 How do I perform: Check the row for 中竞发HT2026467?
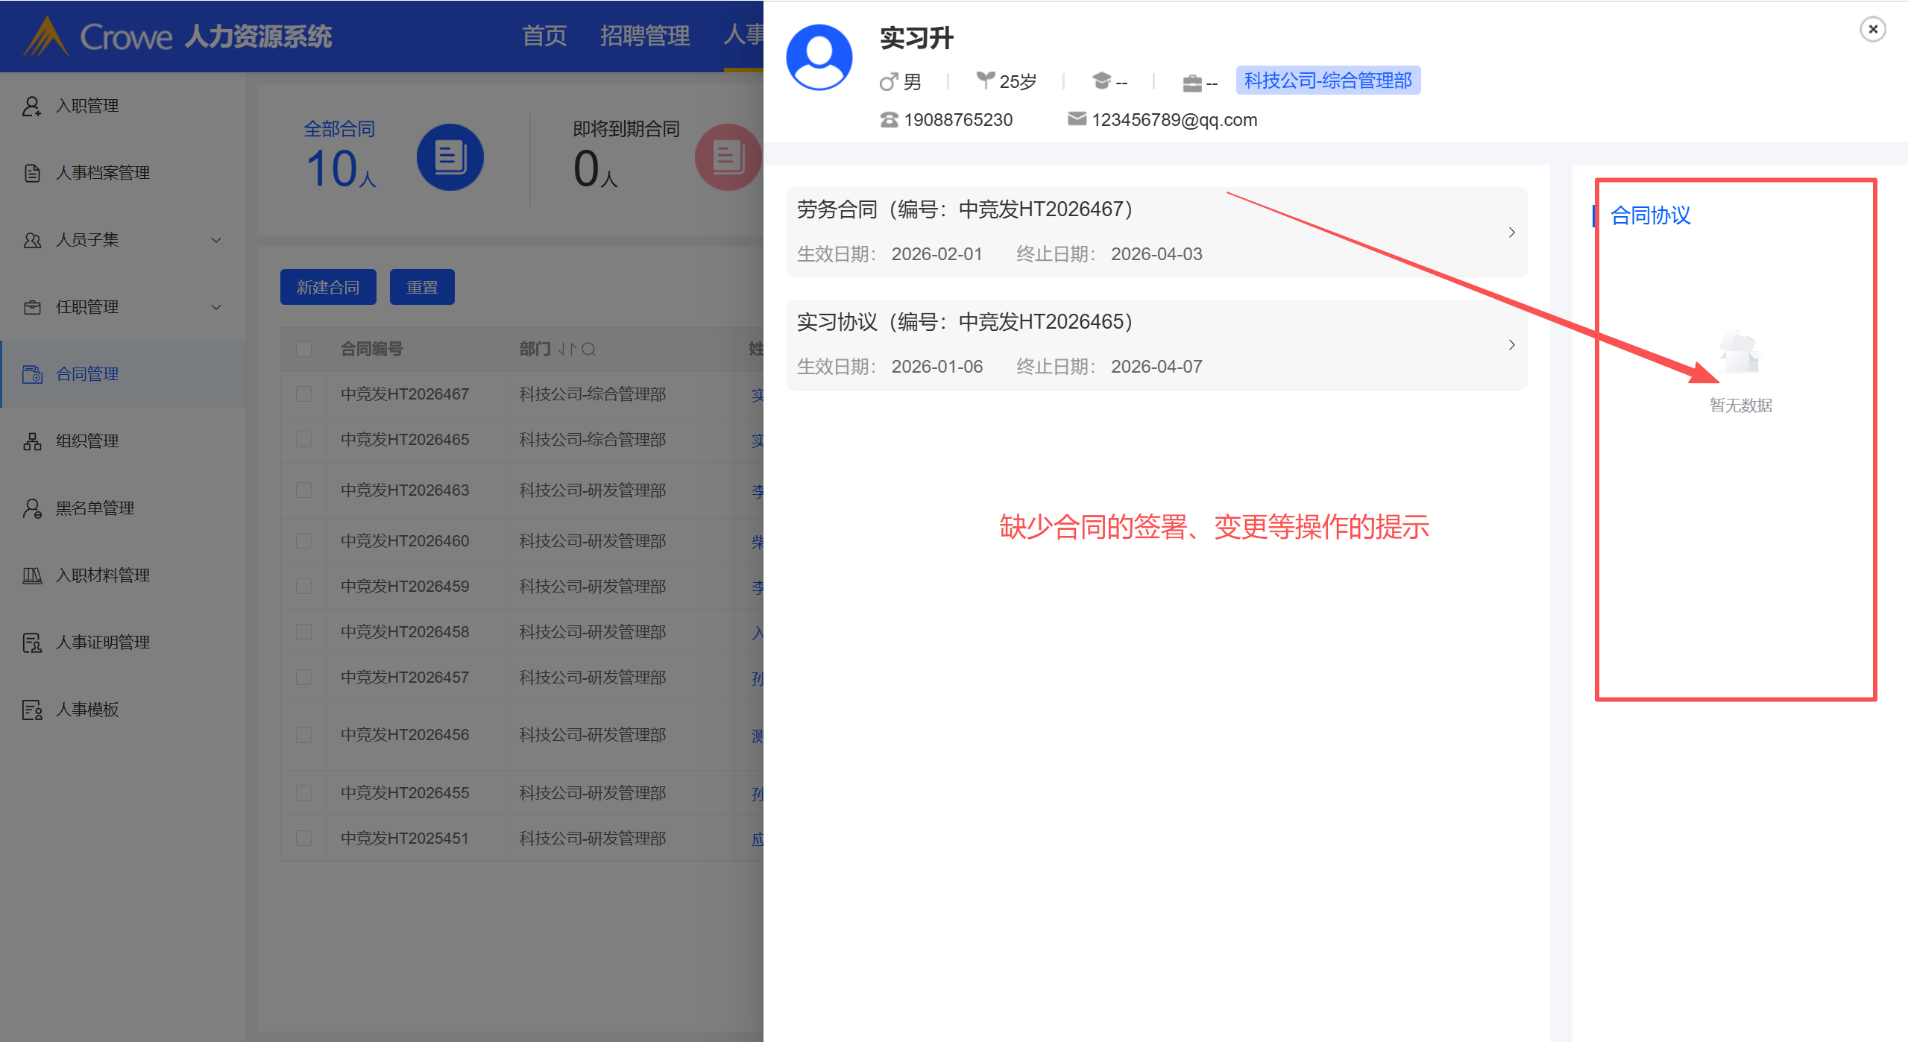(303, 394)
